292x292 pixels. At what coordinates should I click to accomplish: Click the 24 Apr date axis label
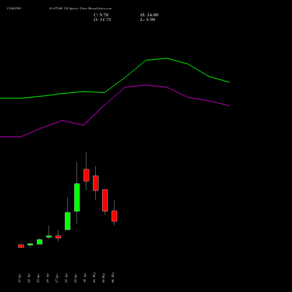point(47,278)
